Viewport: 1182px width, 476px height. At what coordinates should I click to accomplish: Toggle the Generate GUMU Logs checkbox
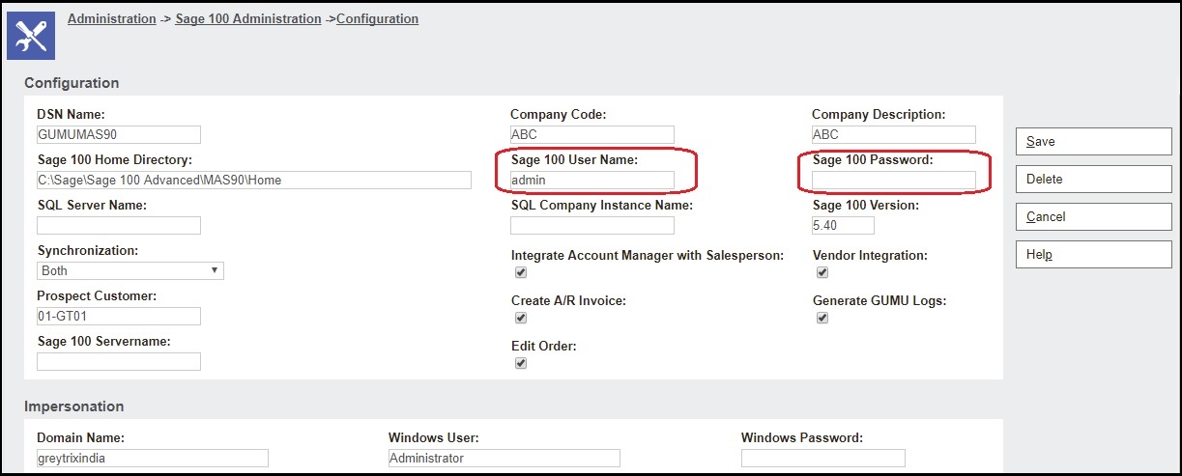pos(822,318)
